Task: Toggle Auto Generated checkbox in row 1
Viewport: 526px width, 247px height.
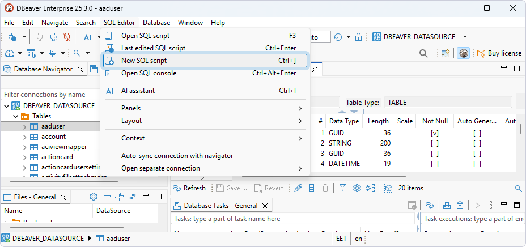Action: coord(477,133)
